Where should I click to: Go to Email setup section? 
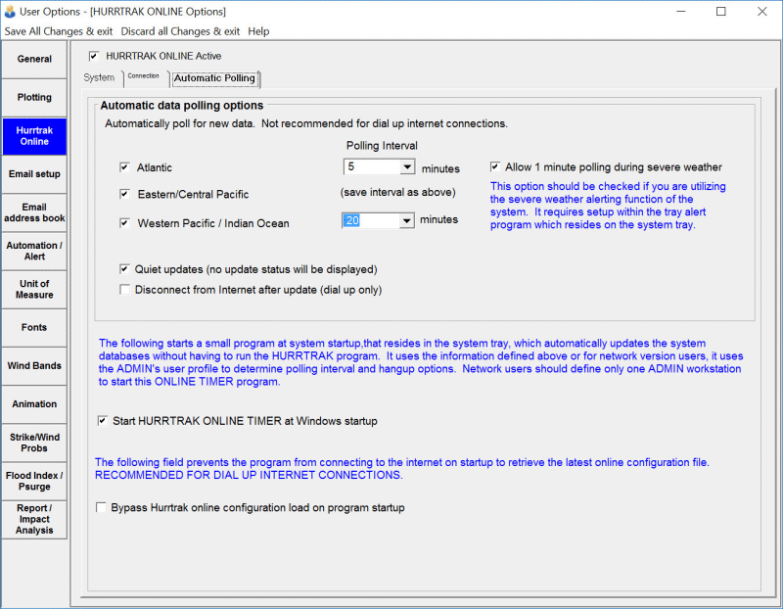tap(34, 174)
